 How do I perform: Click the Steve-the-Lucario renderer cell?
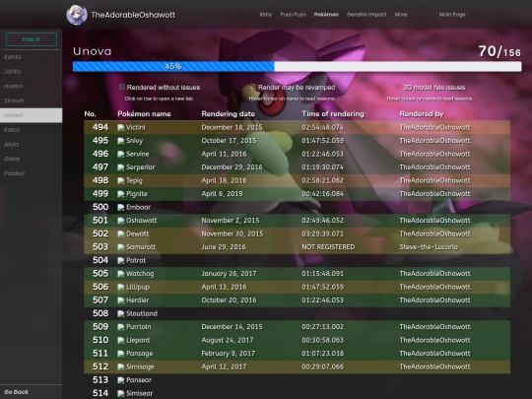click(x=429, y=247)
